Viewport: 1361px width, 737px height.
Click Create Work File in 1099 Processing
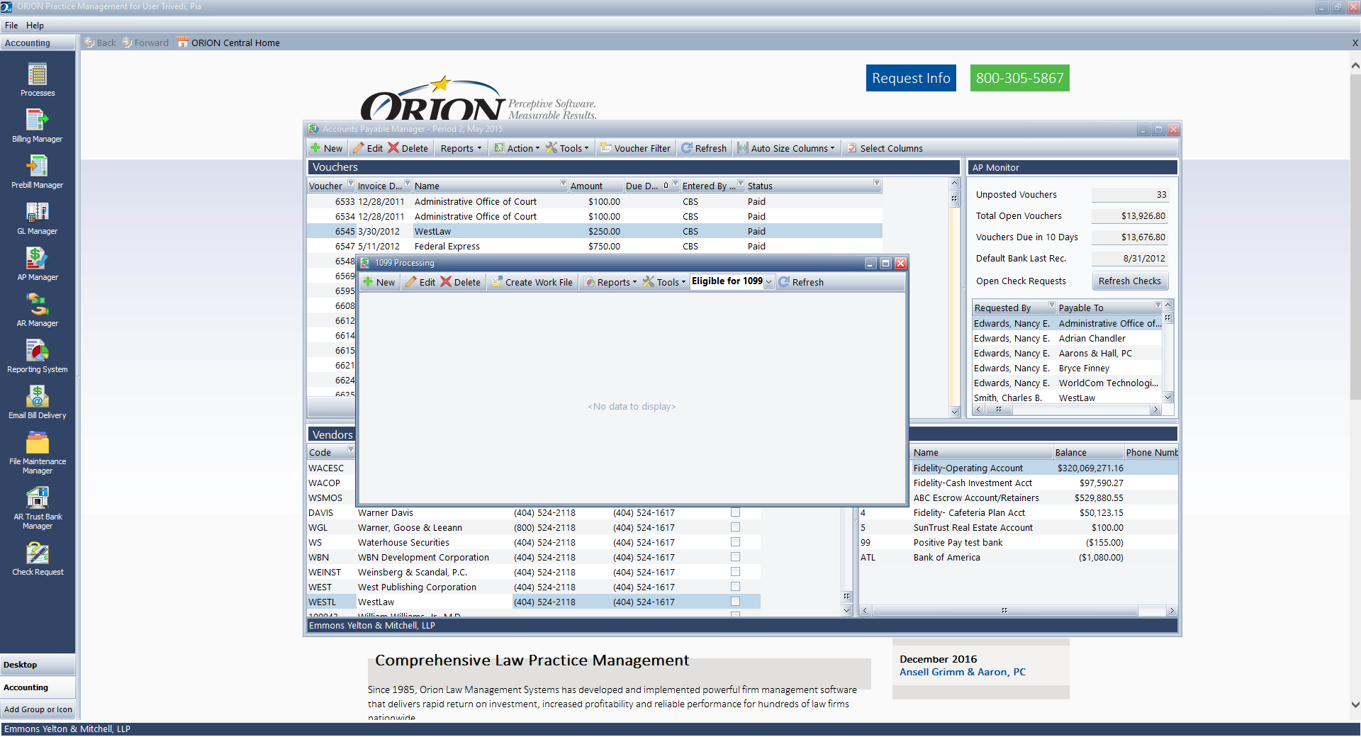click(532, 282)
